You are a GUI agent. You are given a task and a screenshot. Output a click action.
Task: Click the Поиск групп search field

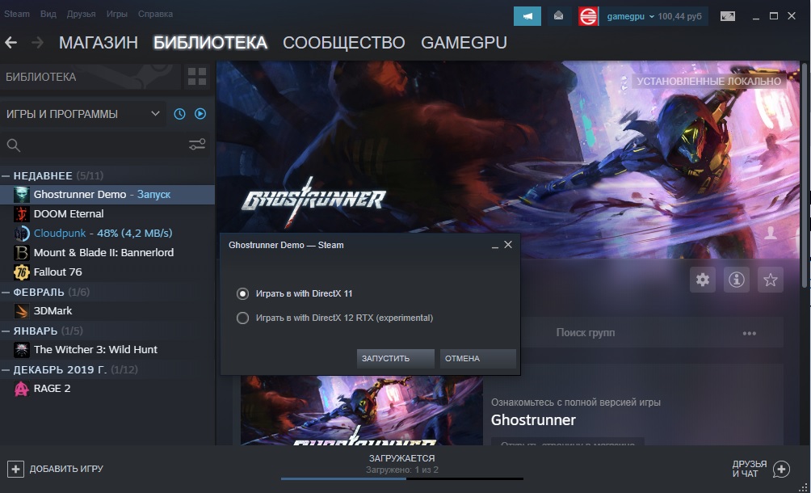click(586, 333)
